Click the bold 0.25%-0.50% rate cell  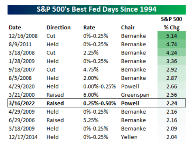click(x=100, y=103)
